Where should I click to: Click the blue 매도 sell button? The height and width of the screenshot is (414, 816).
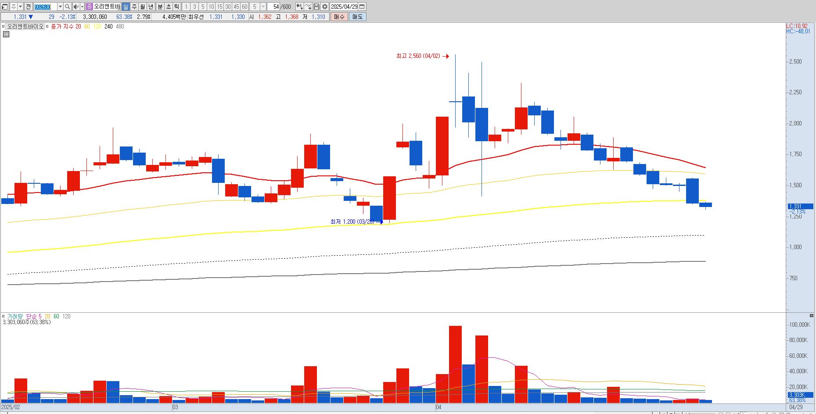pyautogui.click(x=358, y=17)
